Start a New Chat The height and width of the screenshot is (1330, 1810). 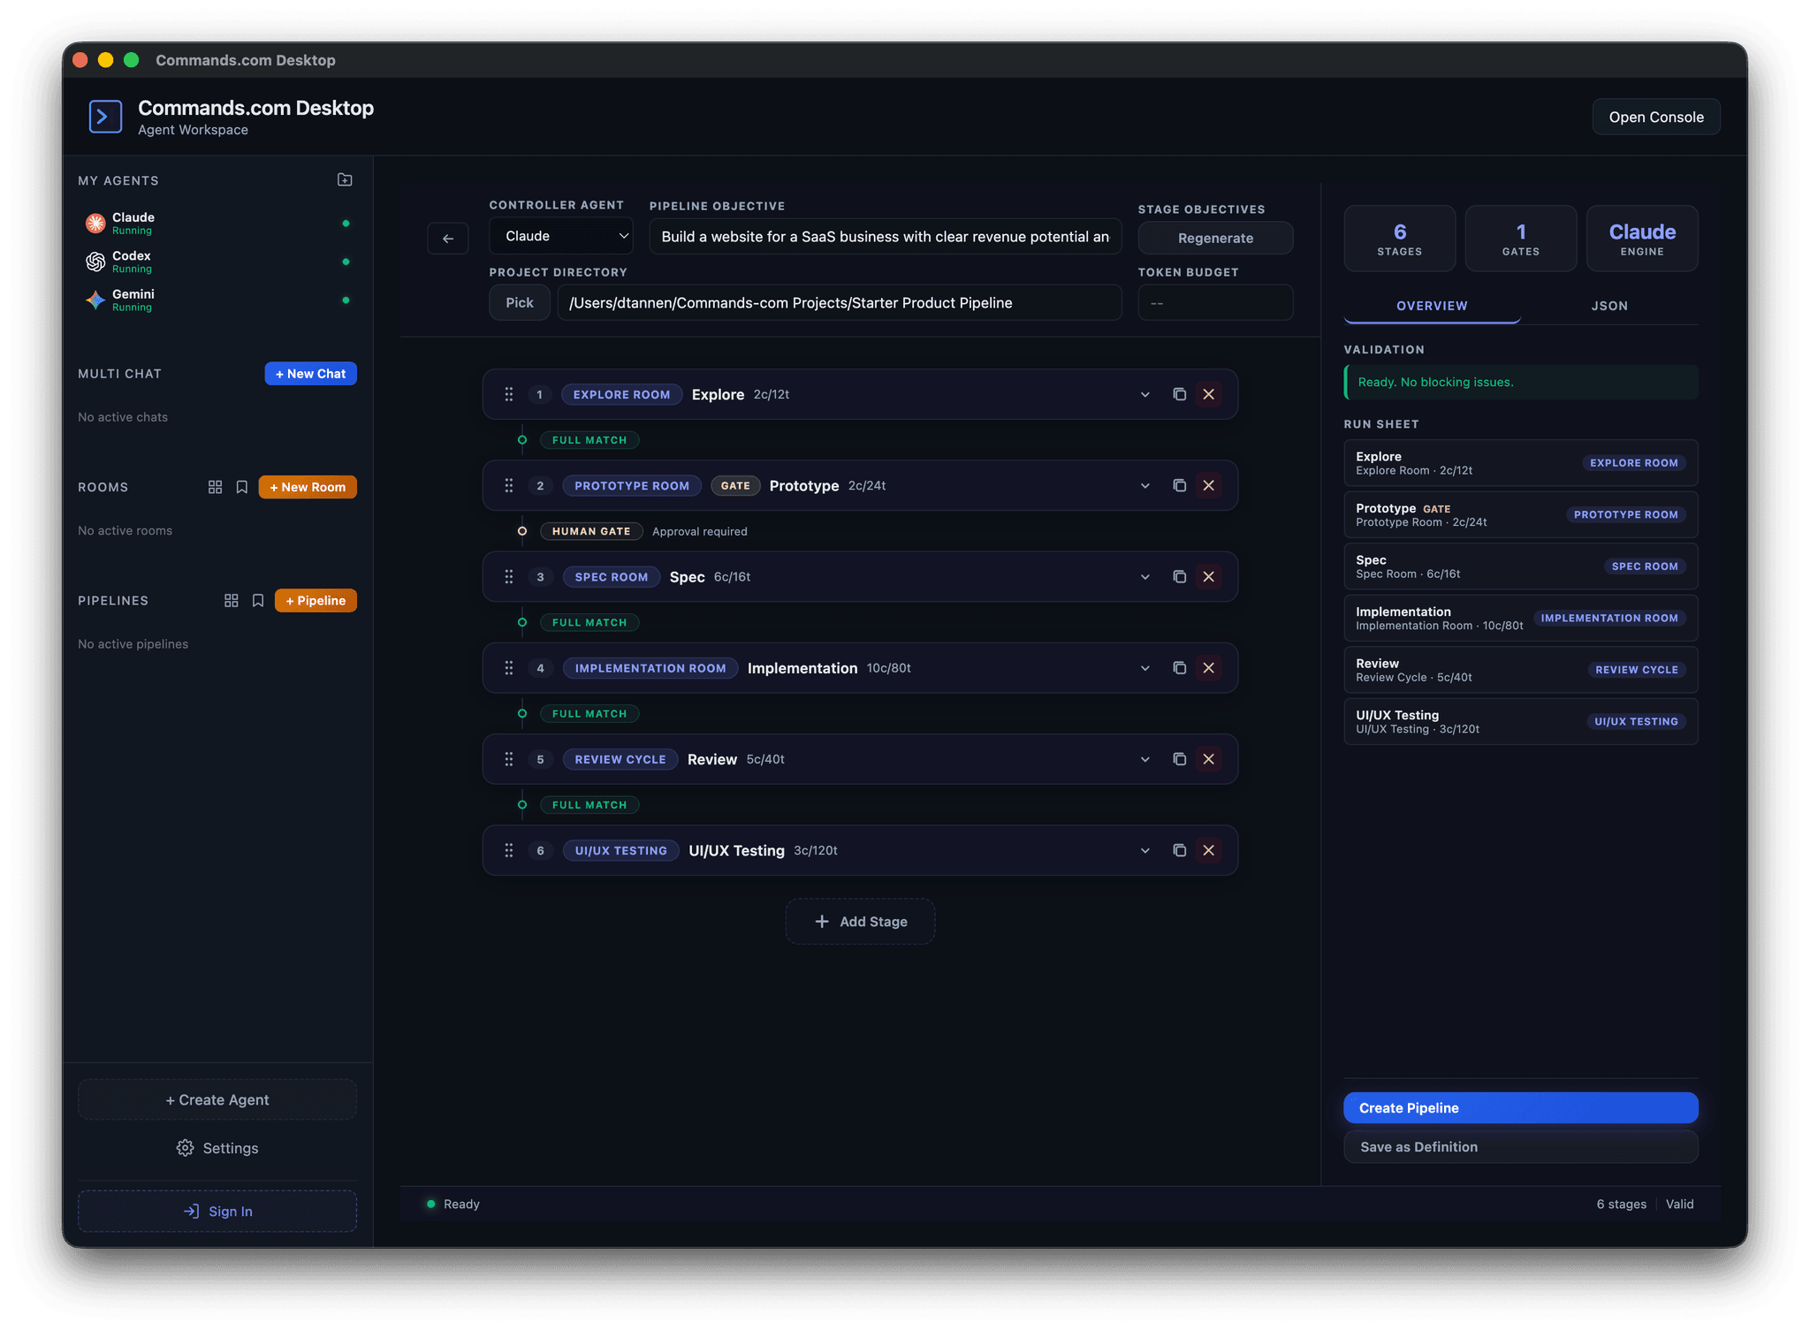pyautogui.click(x=310, y=374)
